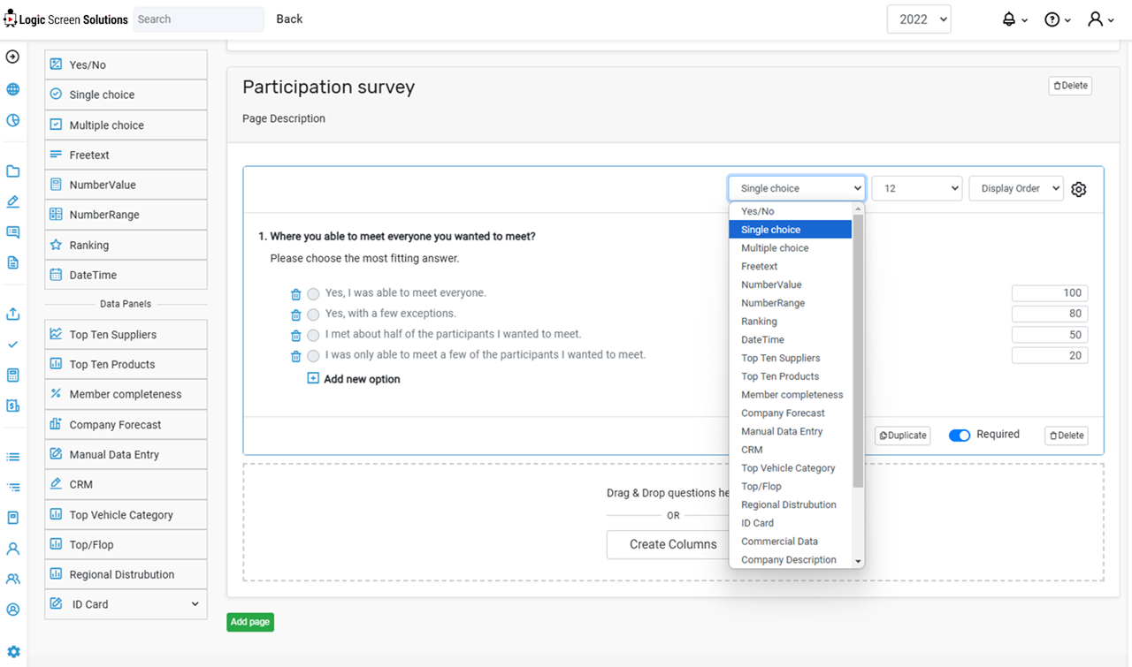This screenshot has height=667, width=1132.
Task: Click the notifications bell icon
Action: (x=1008, y=19)
